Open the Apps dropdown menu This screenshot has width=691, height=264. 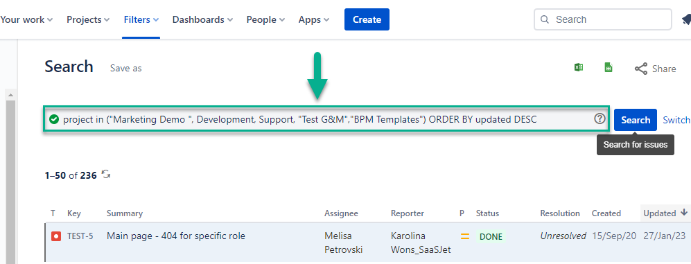[314, 20]
